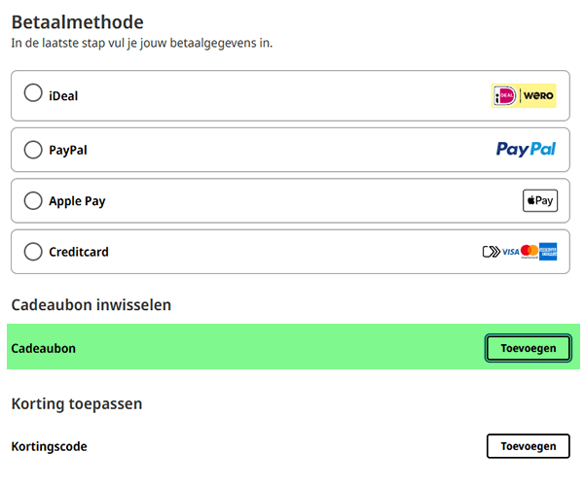Click the Visa logo

click(509, 252)
